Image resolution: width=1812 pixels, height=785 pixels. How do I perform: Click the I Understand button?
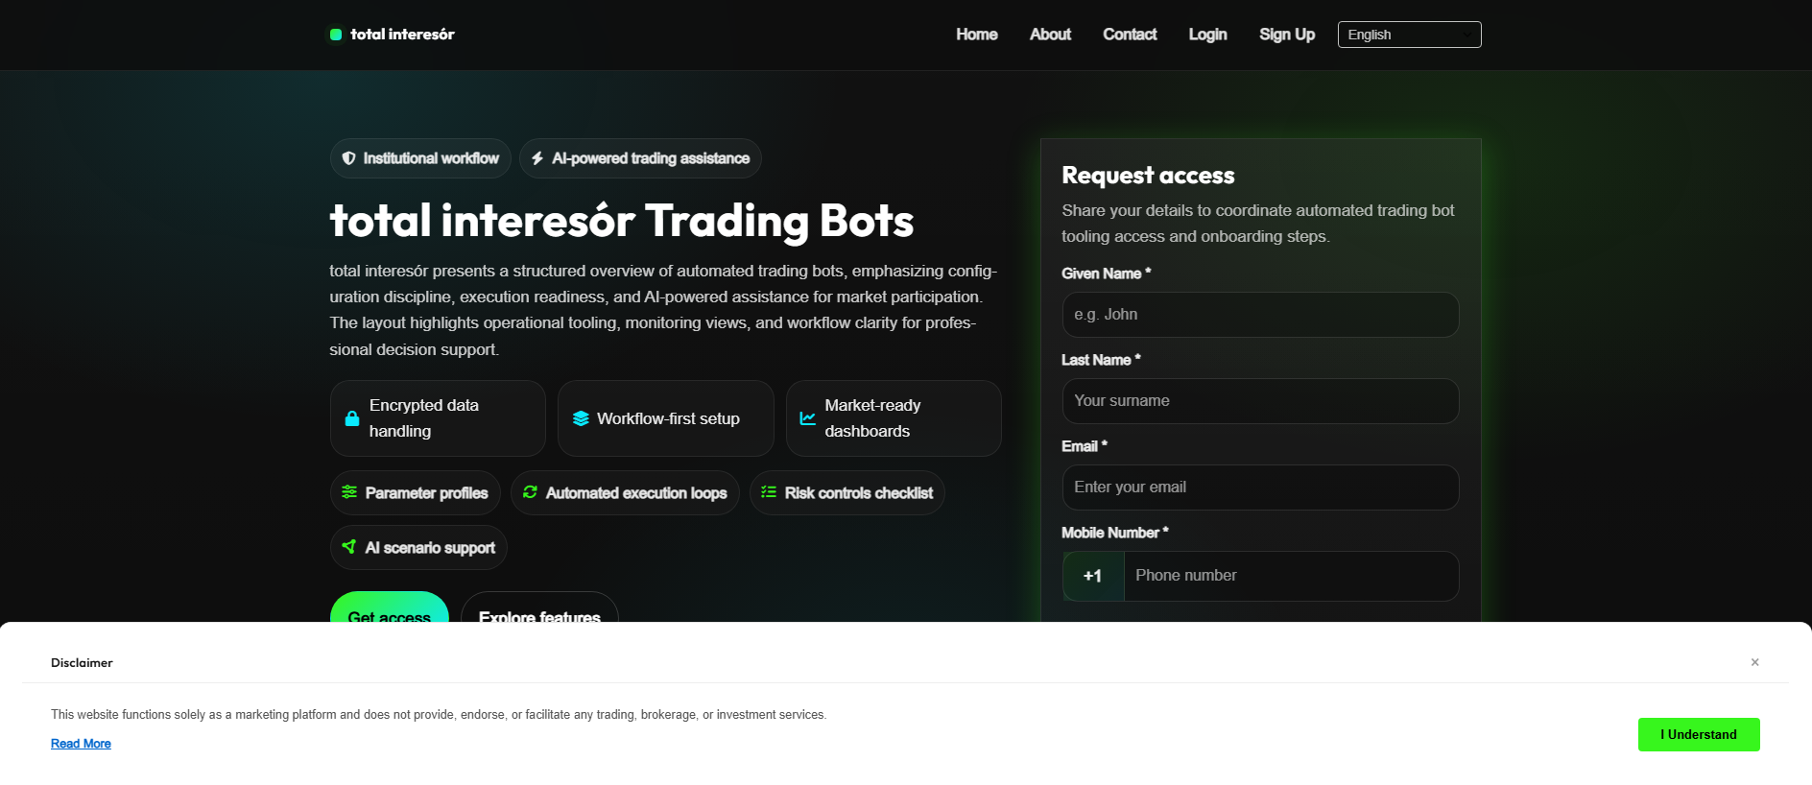point(1699,735)
